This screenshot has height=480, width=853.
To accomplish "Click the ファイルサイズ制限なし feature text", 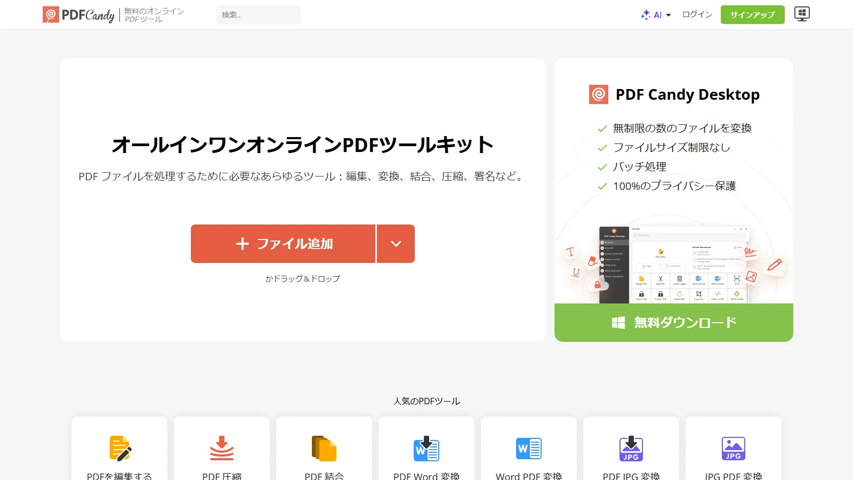I will pos(672,147).
